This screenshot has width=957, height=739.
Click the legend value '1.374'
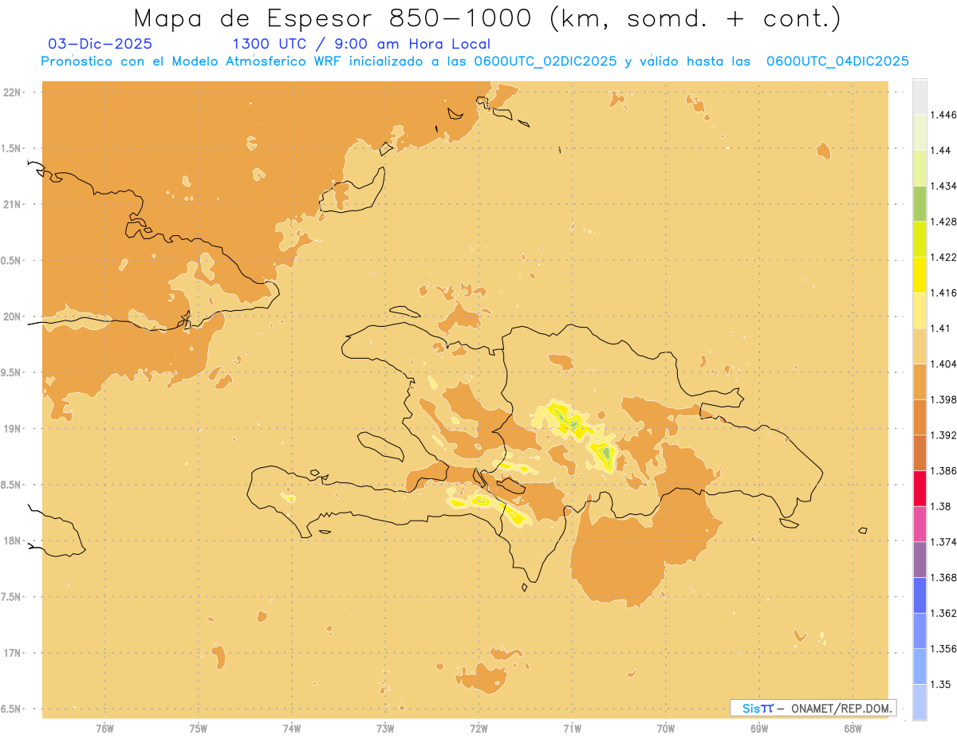tap(943, 542)
